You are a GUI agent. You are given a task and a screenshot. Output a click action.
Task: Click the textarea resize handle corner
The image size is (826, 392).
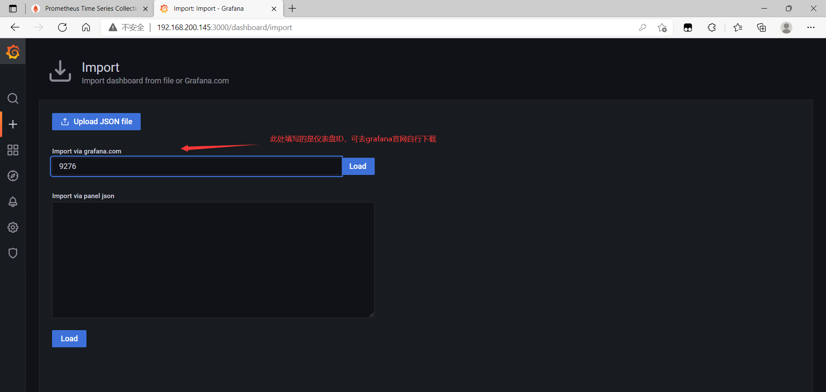[x=371, y=315]
